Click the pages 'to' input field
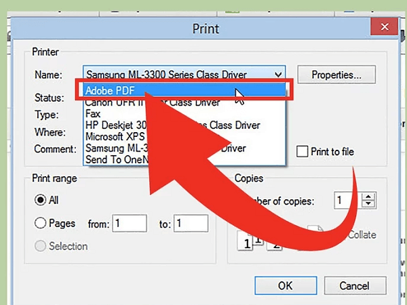Screen dimensions: 407x305 coord(191,224)
